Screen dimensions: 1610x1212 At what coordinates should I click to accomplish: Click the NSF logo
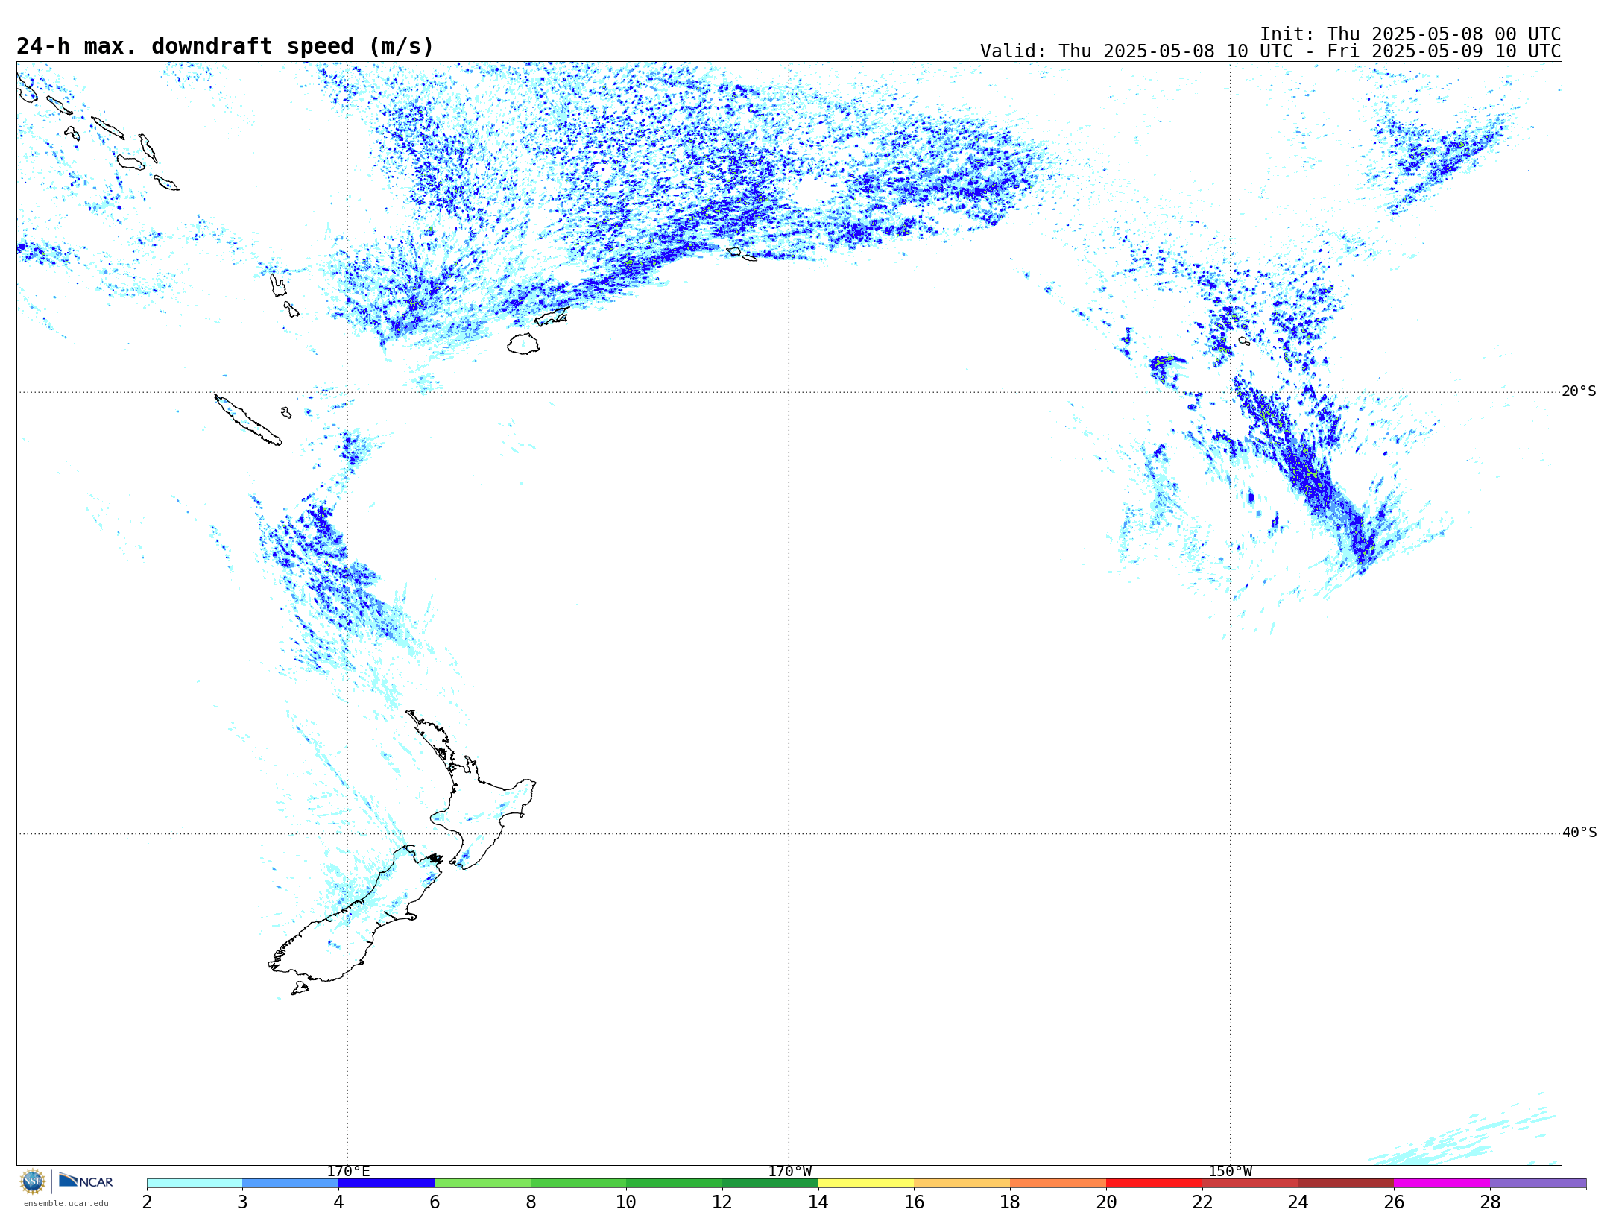[33, 1181]
